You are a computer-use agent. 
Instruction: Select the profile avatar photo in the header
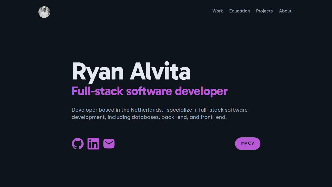pyautogui.click(x=44, y=12)
